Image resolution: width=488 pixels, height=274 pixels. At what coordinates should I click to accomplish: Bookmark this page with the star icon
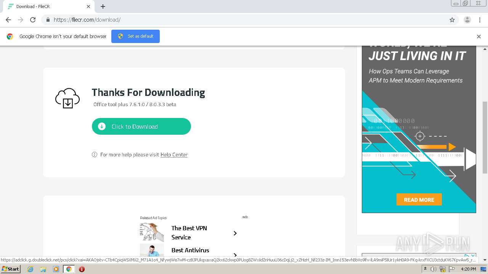tap(452, 20)
